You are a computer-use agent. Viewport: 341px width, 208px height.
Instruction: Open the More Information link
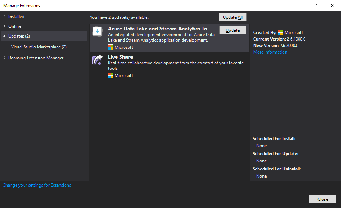pyautogui.click(x=270, y=52)
